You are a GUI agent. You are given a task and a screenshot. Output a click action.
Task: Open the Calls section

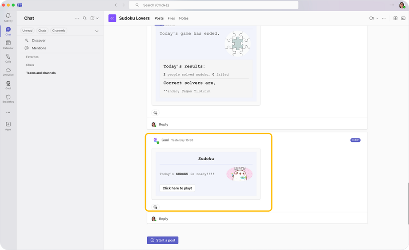coord(8,58)
